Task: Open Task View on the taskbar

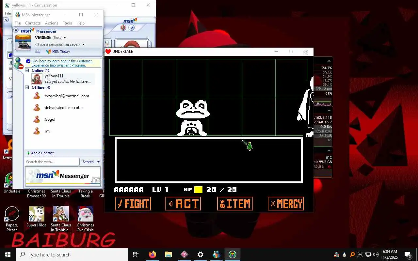Action: (x=136, y=254)
